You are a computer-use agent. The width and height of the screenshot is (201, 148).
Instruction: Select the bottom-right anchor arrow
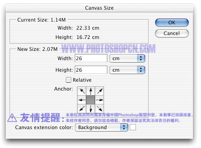point(99,109)
